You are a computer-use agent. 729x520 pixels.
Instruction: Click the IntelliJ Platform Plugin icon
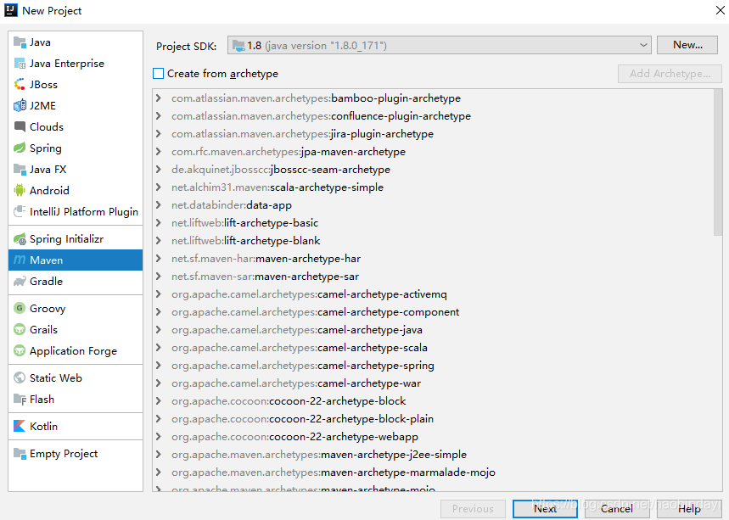(20, 211)
